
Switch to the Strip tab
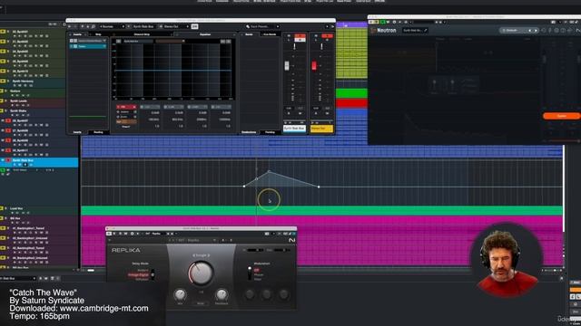coord(98,34)
